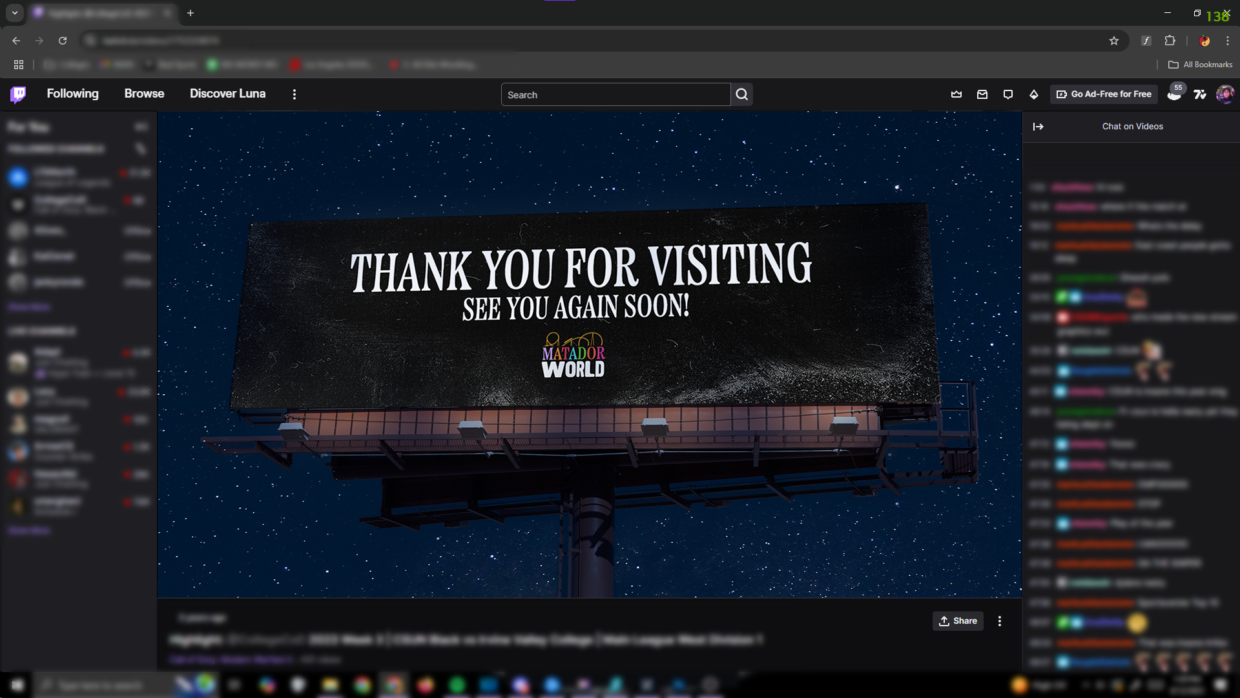Open the user avatar menu in Twitch header

pyautogui.click(x=1225, y=94)
